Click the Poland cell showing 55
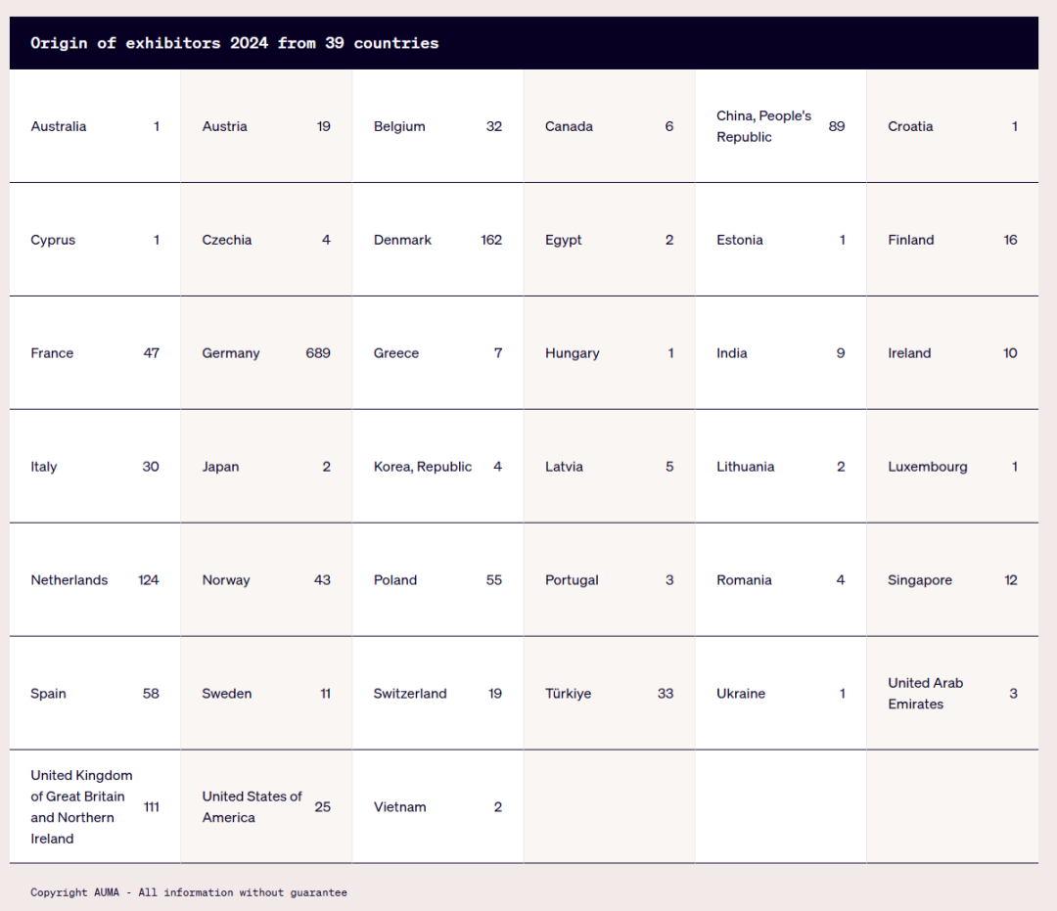Viewport: 1057px width, 911px height. tap(437, 580)
